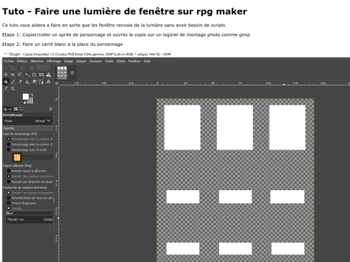Select the Crop tool
350x262 pixels.
34,74
